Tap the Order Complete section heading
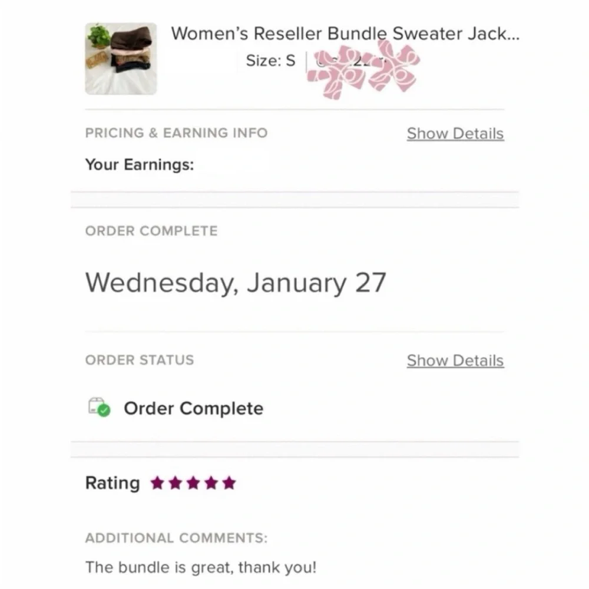 coord(151,231)
